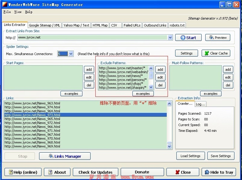
Task: Show examples for Exclude Patterns
Action: [x=143, y=94]
